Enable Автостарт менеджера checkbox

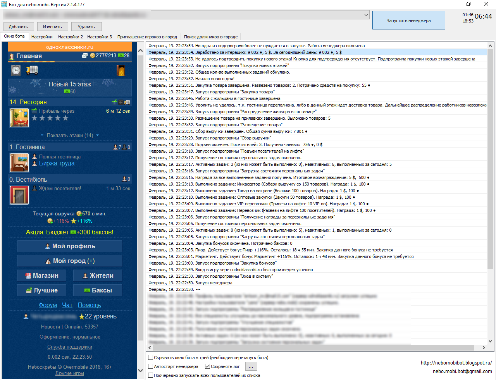[x=151, y=366]
